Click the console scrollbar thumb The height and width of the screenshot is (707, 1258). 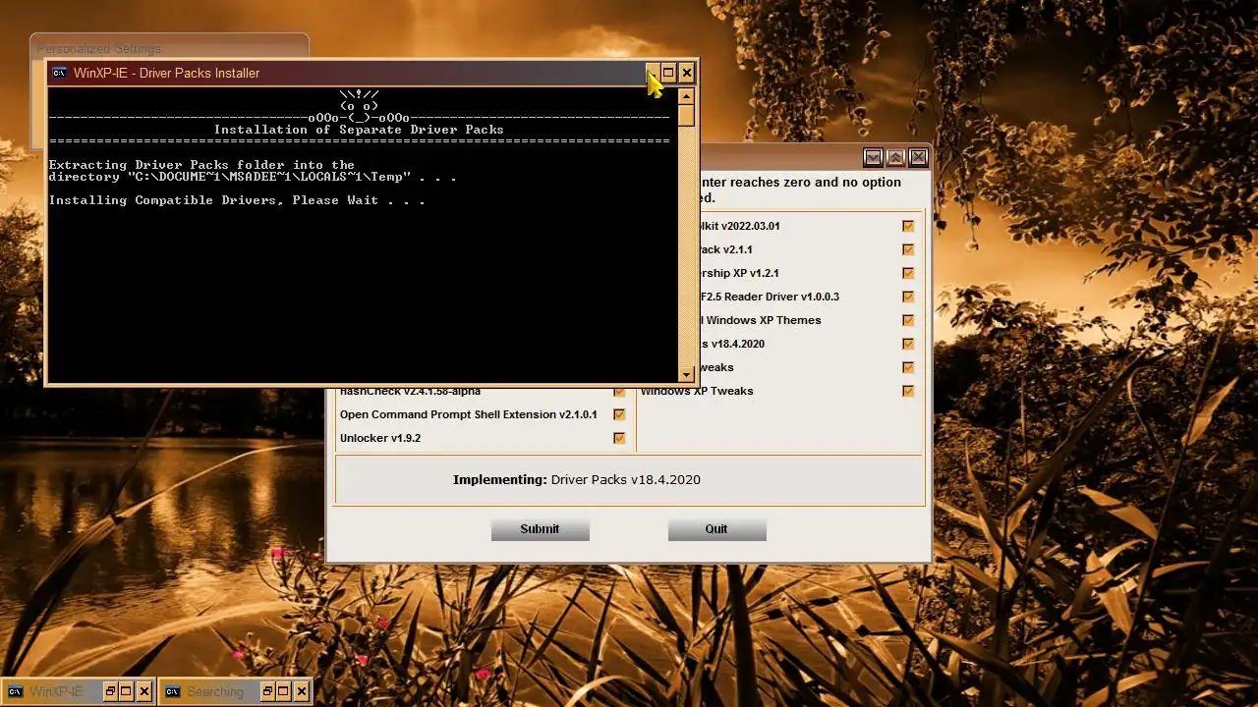tap(686, 115)
